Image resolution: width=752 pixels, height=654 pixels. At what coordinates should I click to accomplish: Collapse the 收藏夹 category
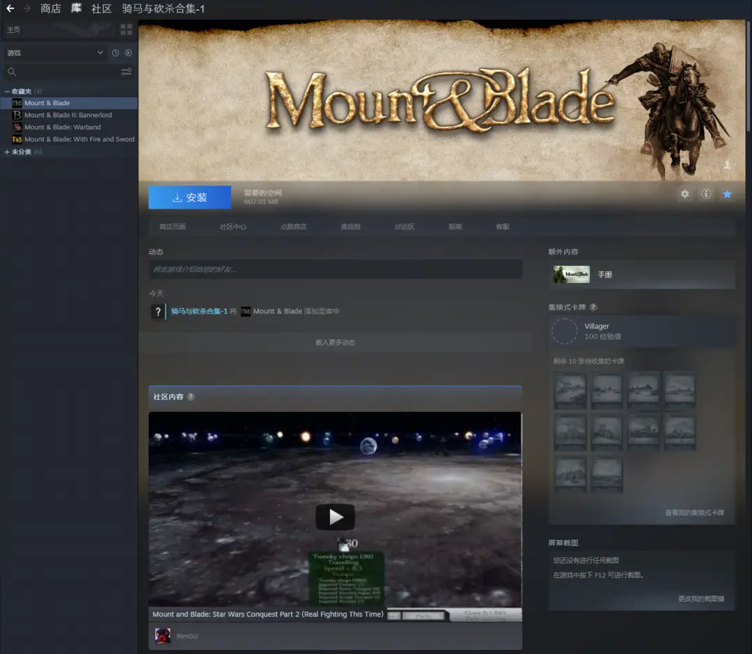7,91
